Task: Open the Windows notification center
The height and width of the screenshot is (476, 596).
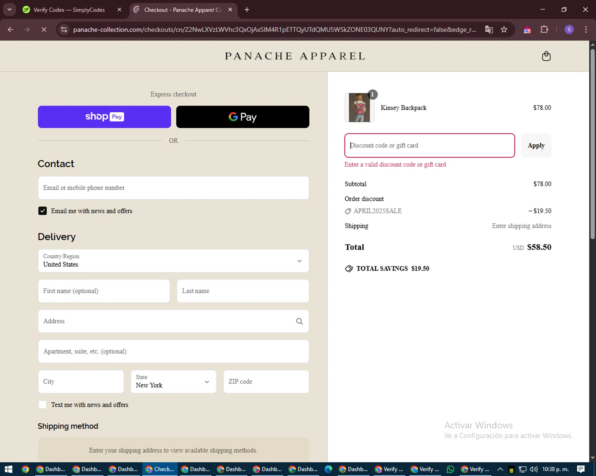Action: click(x=581, y=469)
